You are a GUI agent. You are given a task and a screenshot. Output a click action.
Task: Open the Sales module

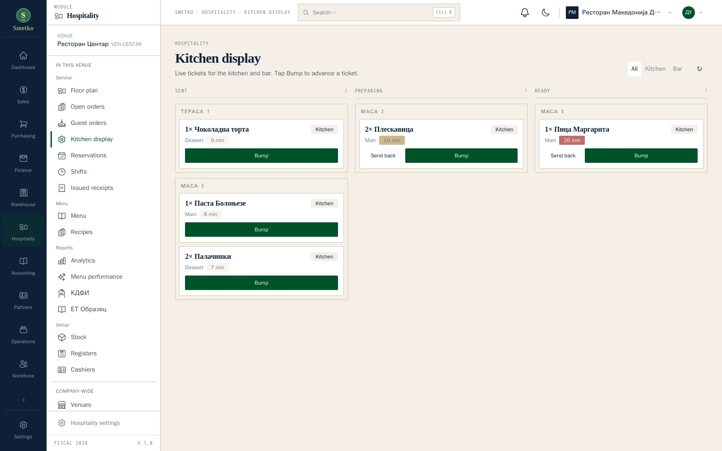click(23, 95)
